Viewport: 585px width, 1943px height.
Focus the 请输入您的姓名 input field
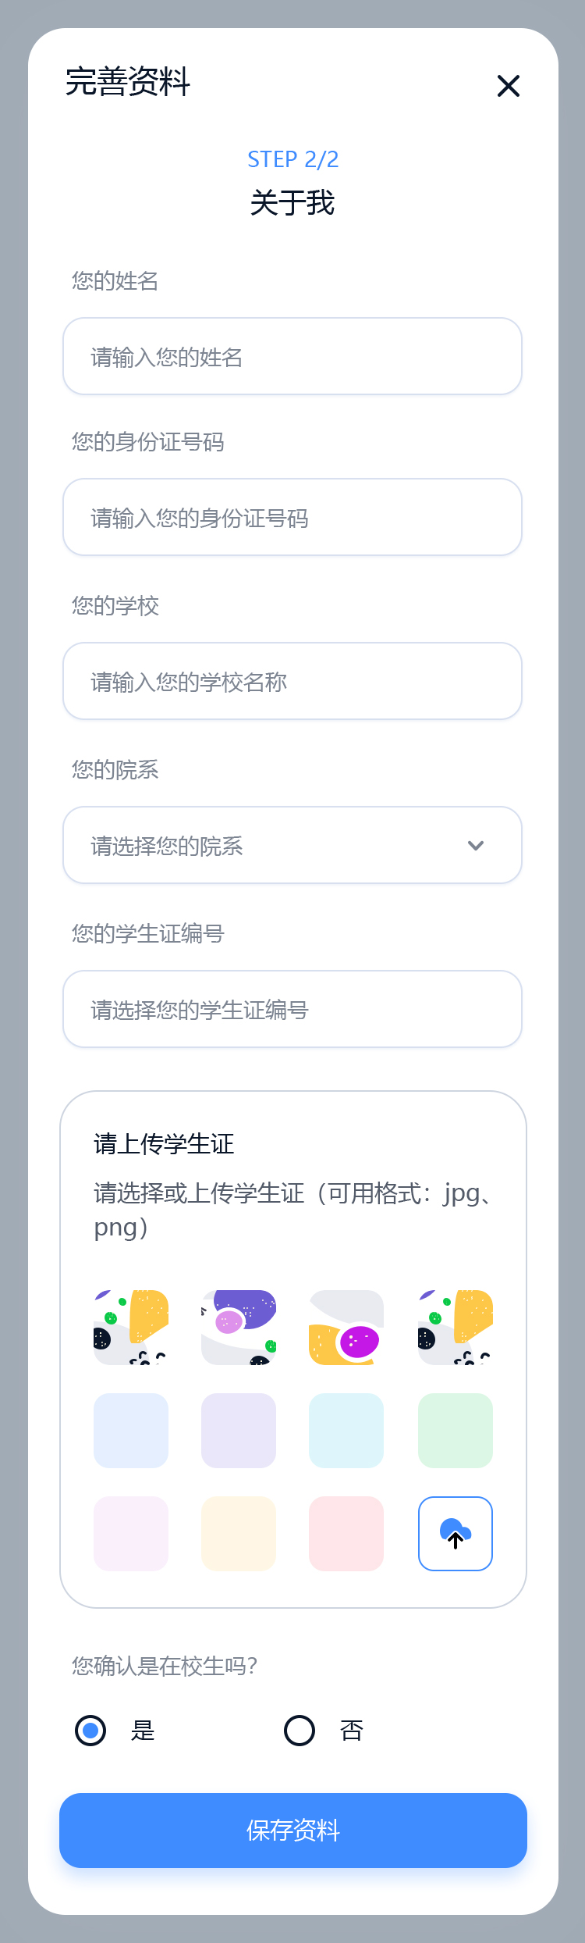[292, 356]
